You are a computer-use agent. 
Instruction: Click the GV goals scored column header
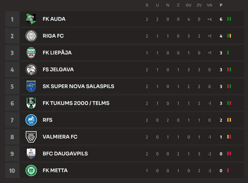point(189,5)
